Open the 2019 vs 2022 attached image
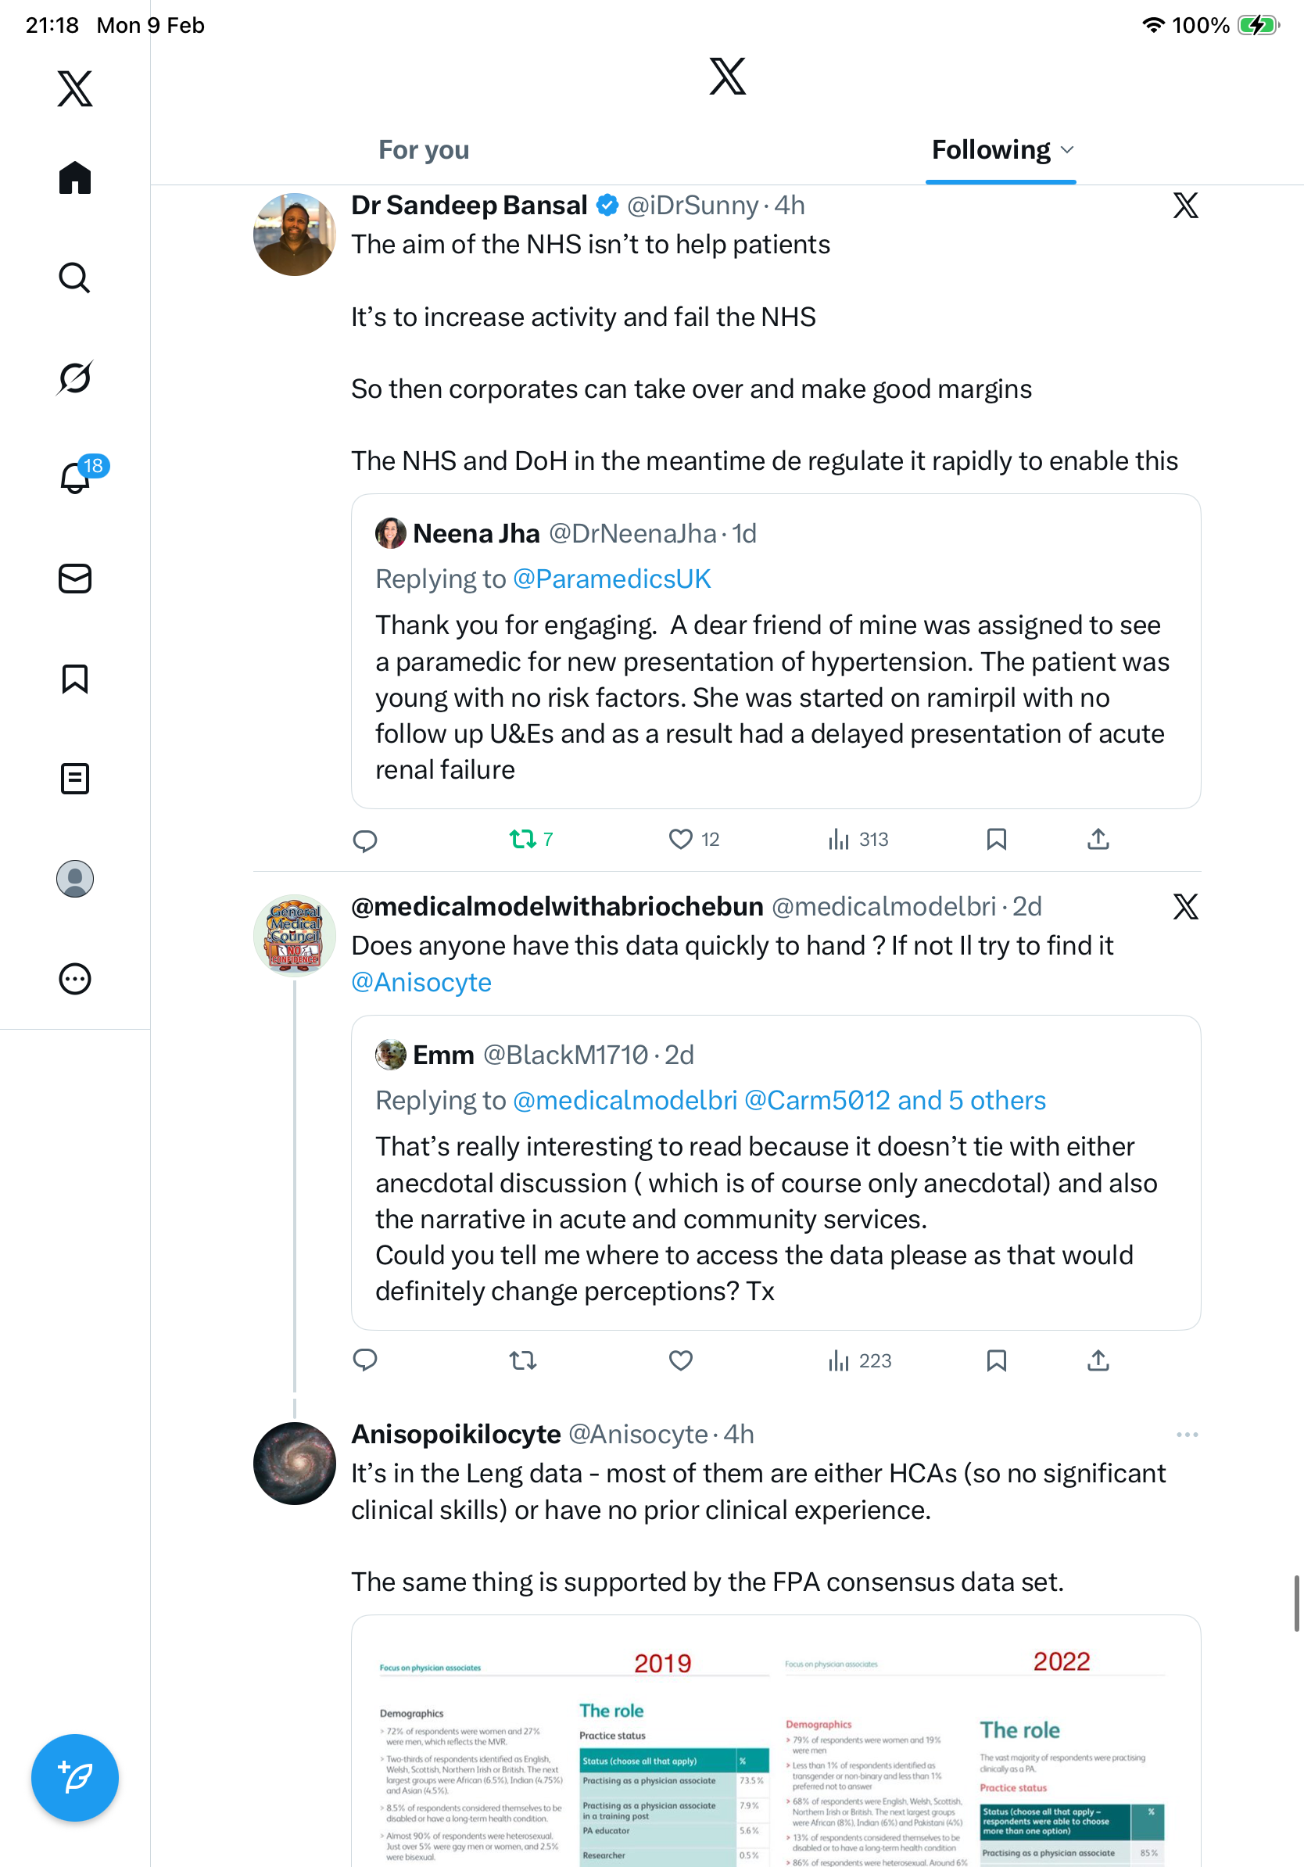The width and height of the screenshot is (1304, 1867). [x=775, y=1748]
